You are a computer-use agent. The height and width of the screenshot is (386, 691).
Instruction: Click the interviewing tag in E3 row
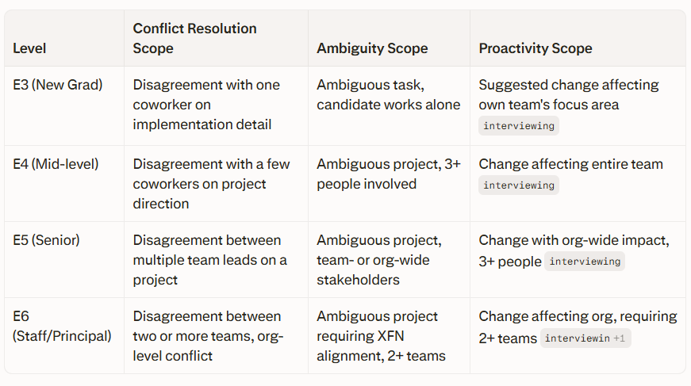pyautogui.click(x=519, y=126)
